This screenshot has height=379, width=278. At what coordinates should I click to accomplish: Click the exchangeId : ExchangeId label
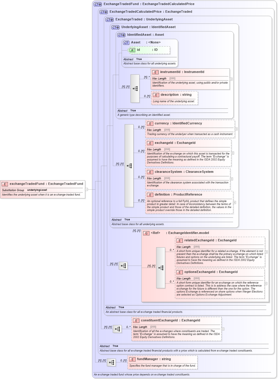pos(175,143)
